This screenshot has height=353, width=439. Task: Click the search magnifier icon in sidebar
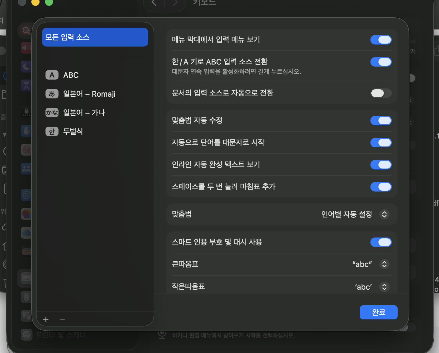pos(26,31)
